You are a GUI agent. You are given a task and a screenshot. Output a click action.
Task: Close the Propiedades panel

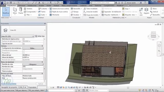point(45,24)
